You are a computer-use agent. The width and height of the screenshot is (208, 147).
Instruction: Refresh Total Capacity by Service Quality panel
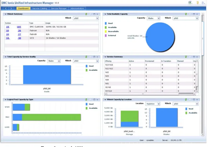click(86, 57)
